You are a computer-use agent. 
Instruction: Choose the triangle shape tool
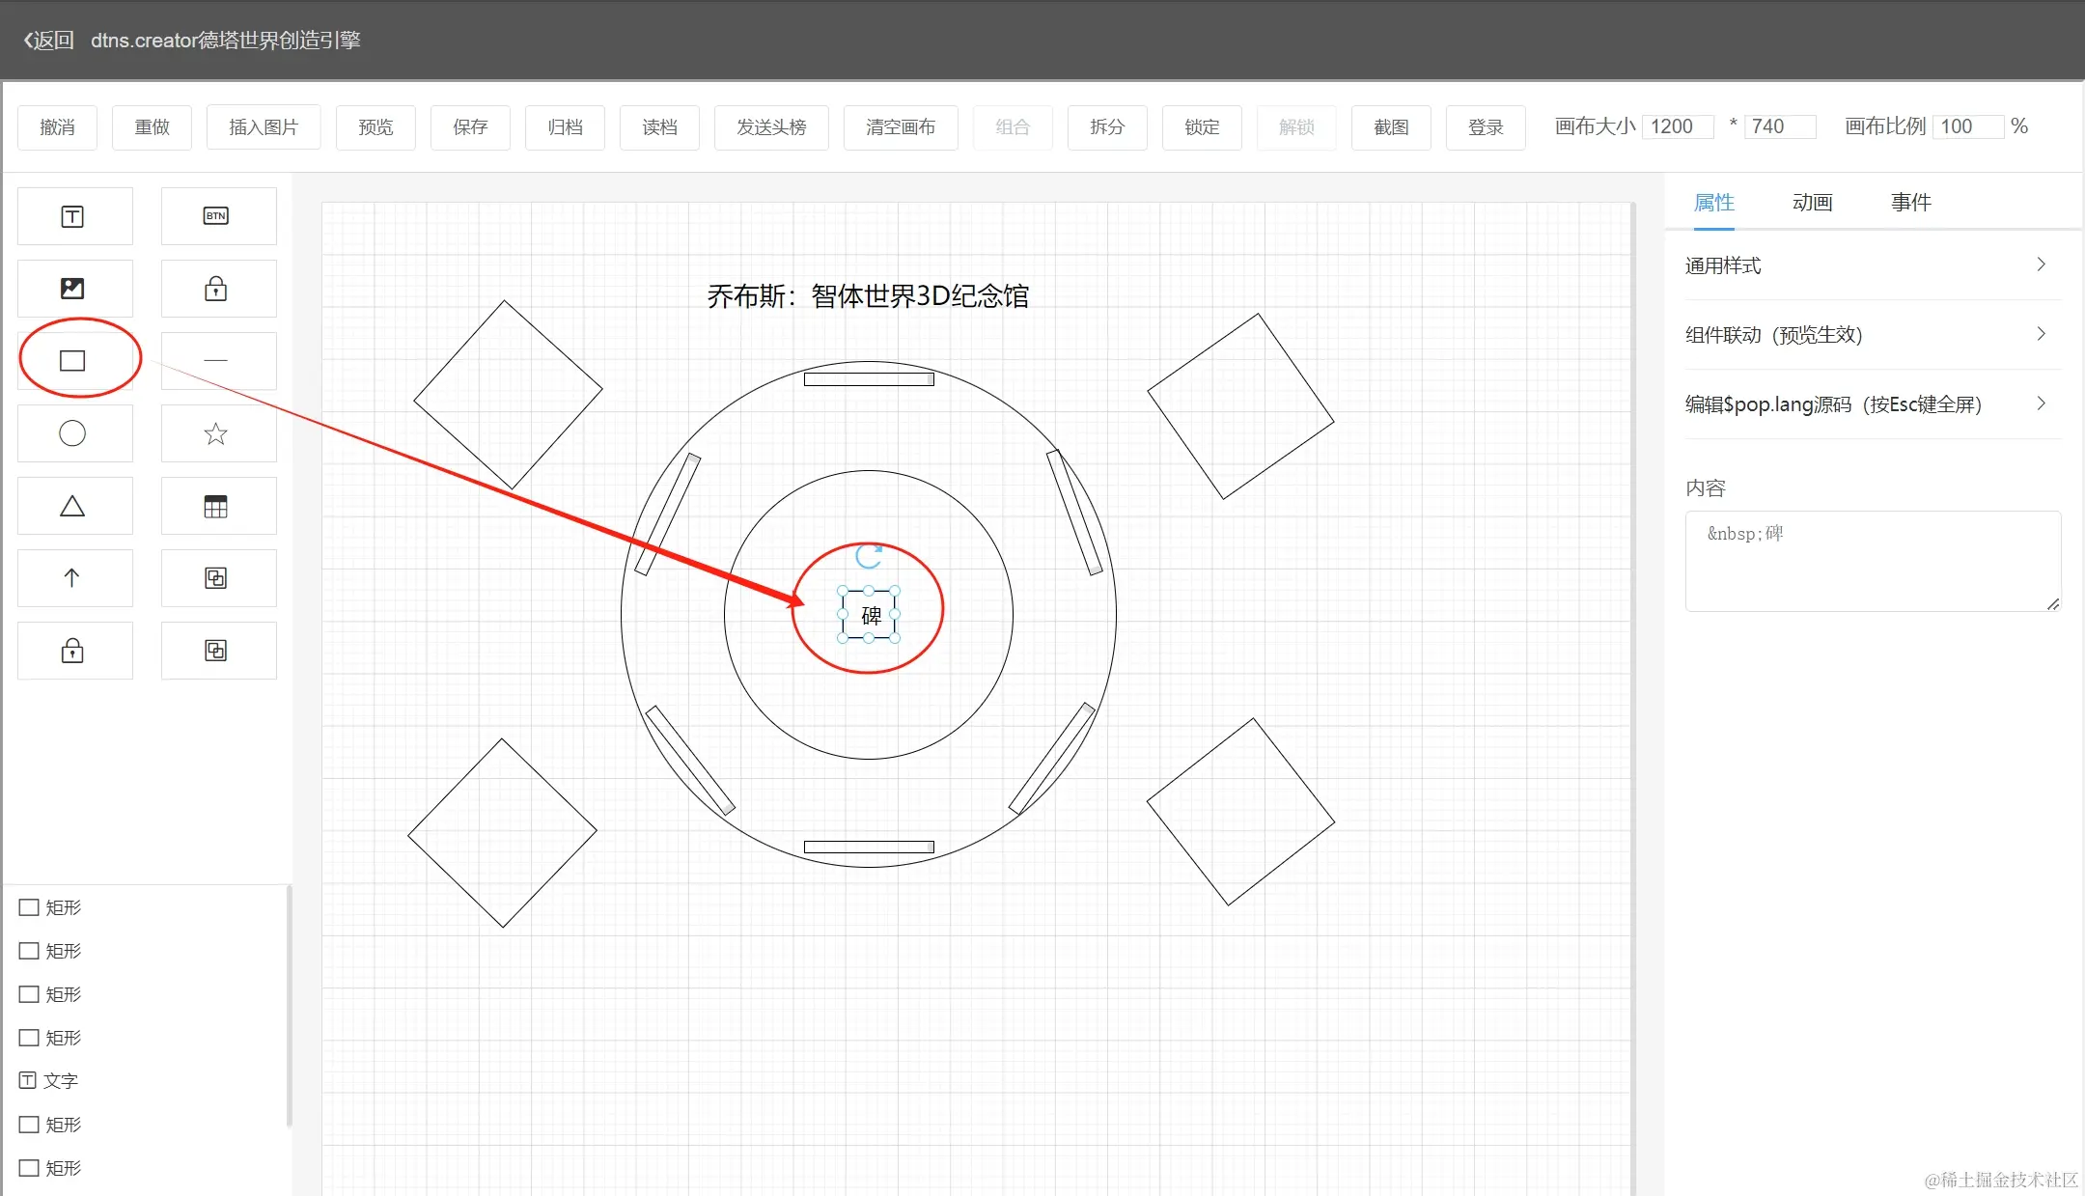point(73,506)
